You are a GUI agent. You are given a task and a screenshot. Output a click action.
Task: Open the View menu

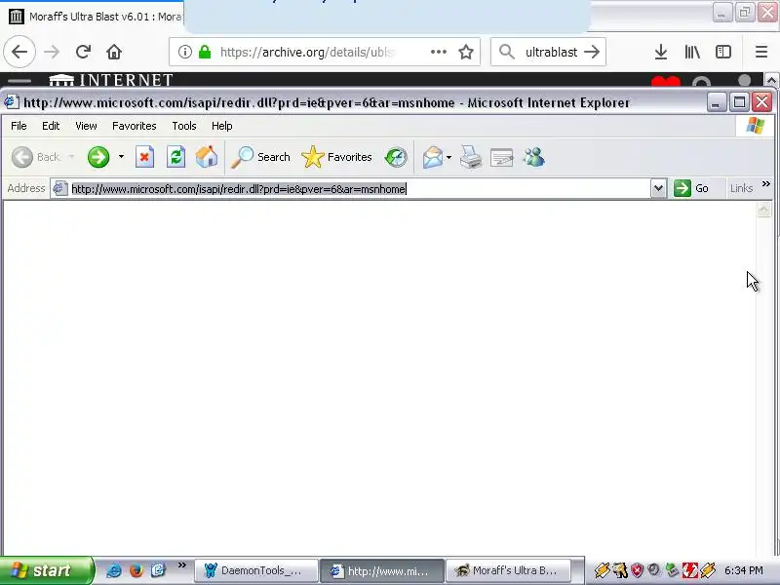point(86,126)
